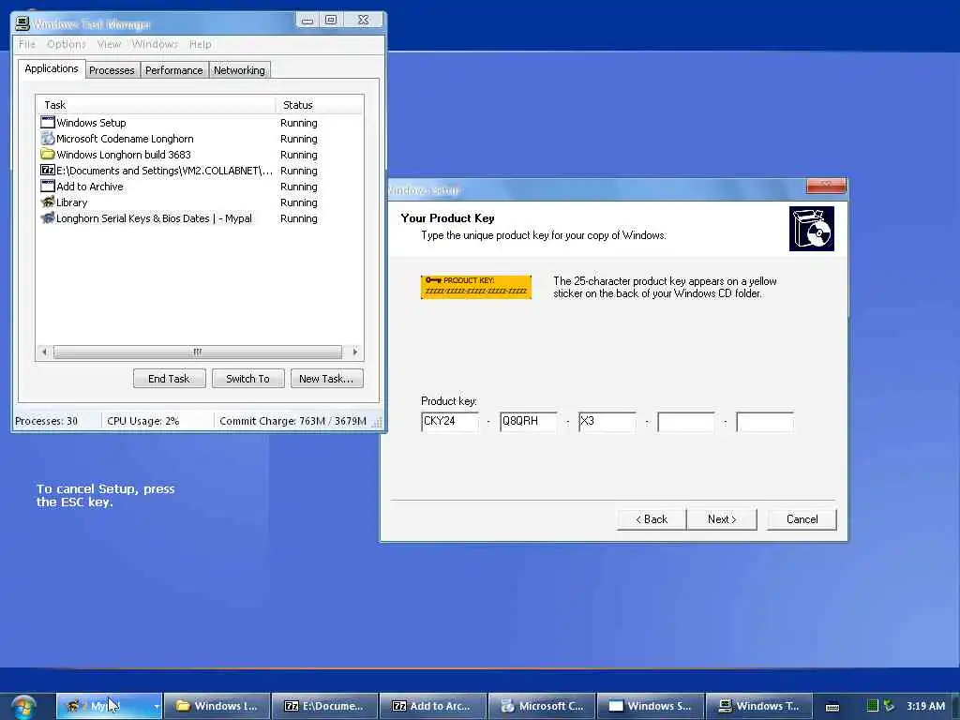Click the Back button in Windows Setup
This screenshot has height=720, width=960.
(652, 519)
